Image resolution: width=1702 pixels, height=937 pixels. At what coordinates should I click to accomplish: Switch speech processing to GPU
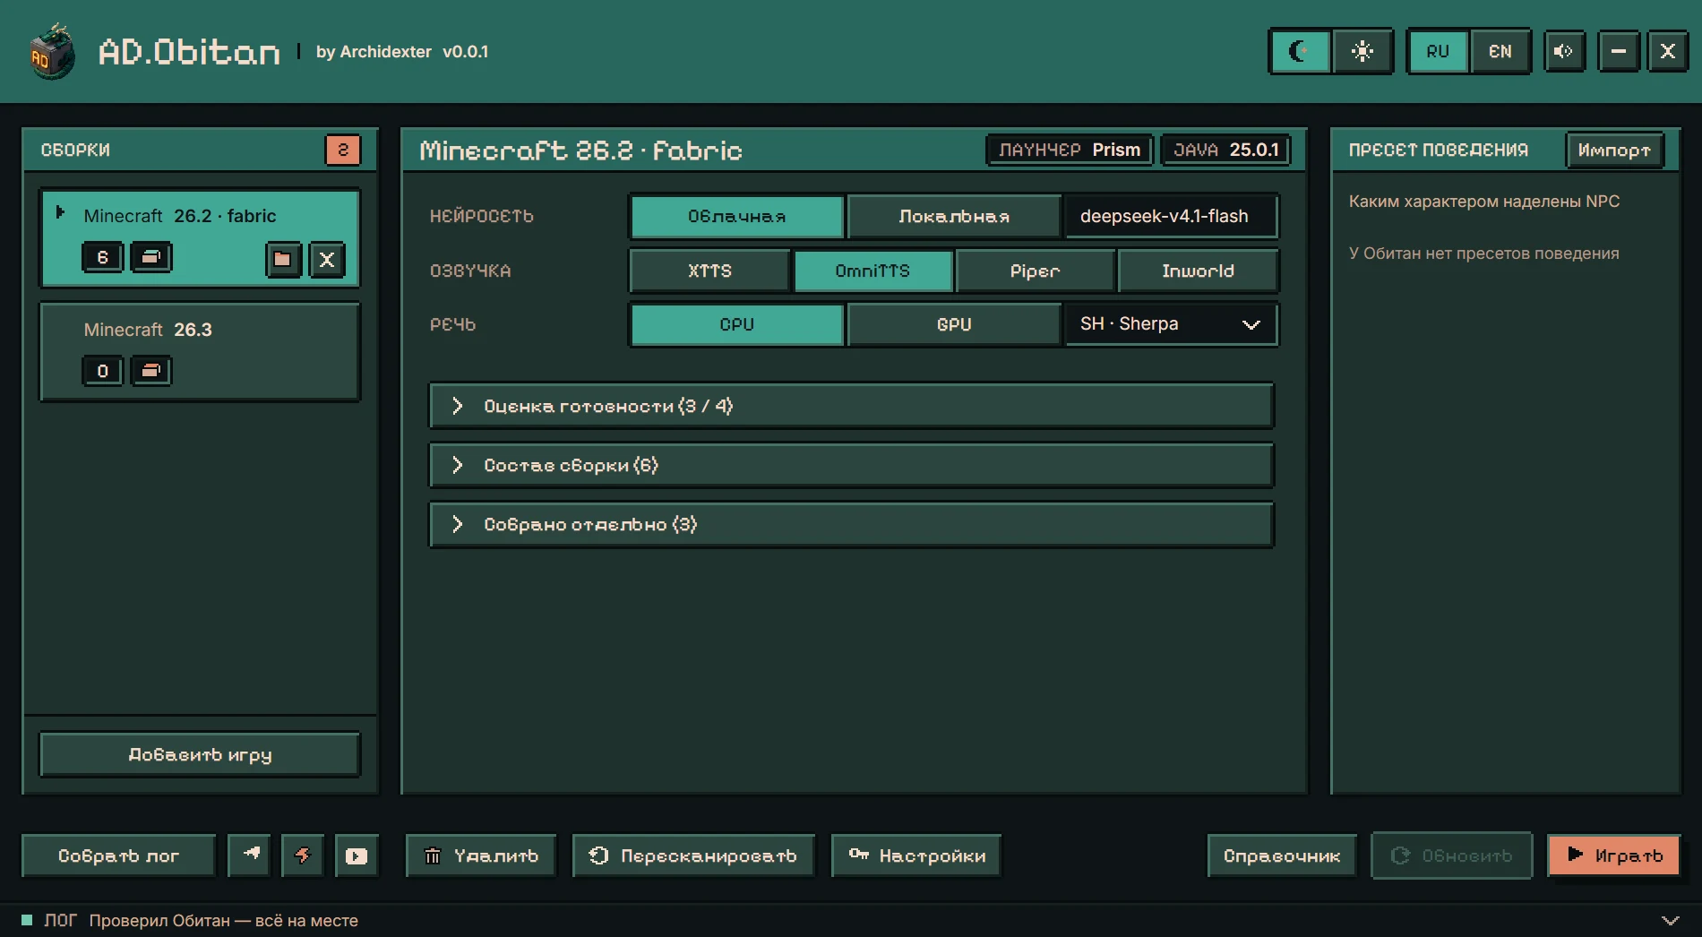pyautogui.click(x=954, y=324)
